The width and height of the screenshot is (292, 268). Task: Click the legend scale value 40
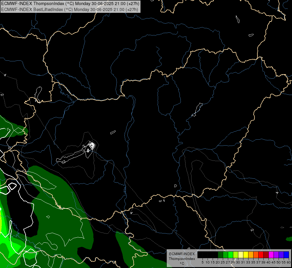coord(268,262)
